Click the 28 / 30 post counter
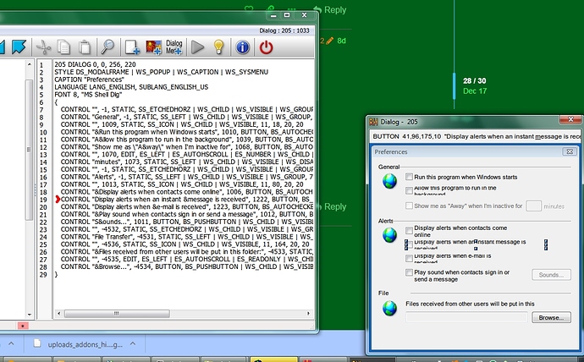 pyautogui.click(x=475, y=80)
